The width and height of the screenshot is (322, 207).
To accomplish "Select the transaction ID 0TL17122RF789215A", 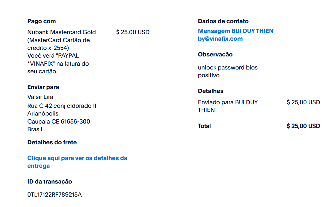I will coord(55,195).
